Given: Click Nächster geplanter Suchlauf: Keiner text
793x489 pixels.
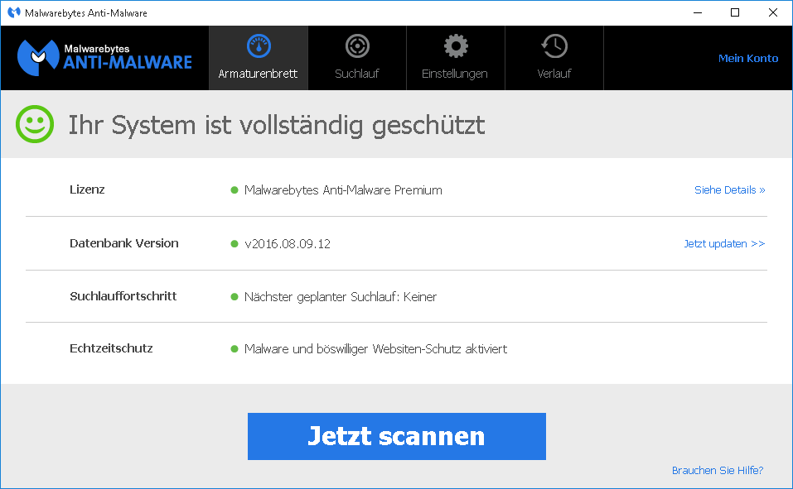Looking at the screenshot, I should (x=341, y=297).
